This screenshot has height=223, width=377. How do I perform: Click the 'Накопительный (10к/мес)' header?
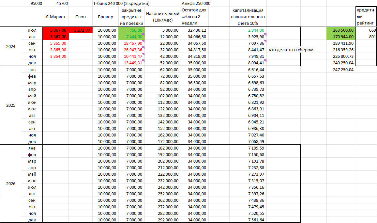pos(163,17)
